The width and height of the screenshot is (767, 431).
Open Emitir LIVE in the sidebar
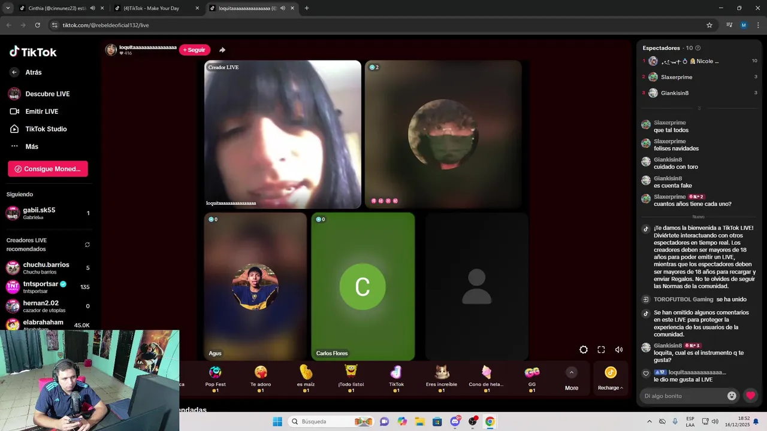click(34, 111)
